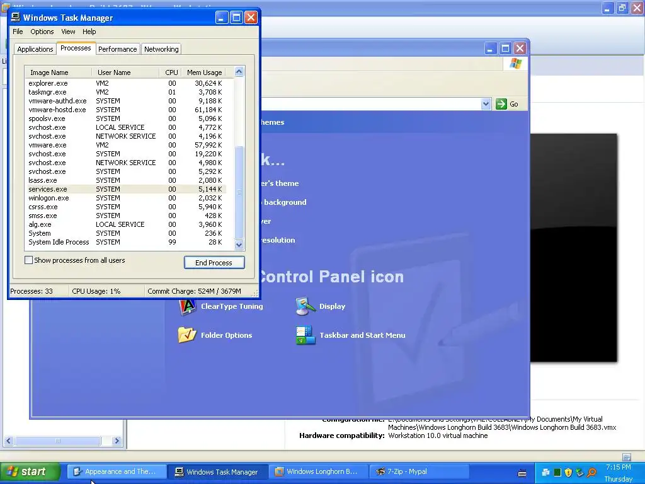Select winlogon.exe process row
This screenshot has height=484, width=645.
[125, 198]
